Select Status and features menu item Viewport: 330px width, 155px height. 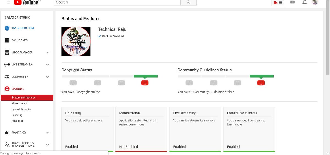click(27, 98)
